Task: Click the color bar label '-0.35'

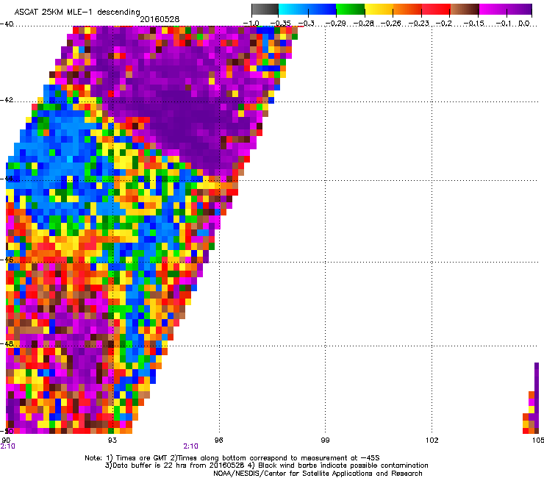Action: point(280,24)
